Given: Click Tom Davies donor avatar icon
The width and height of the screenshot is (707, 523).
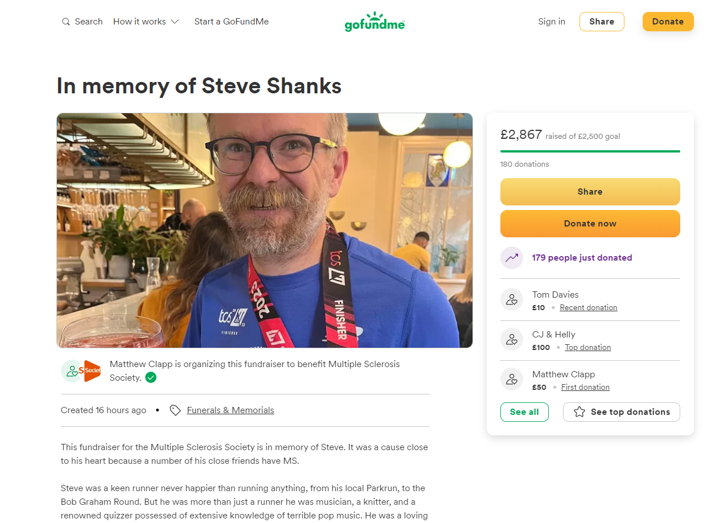Looking at the screenshot, I should [x=511, y=300].
